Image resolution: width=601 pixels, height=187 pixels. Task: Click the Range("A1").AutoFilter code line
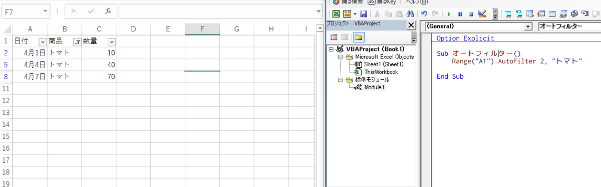pyautogui.click(x=516, y=61)
